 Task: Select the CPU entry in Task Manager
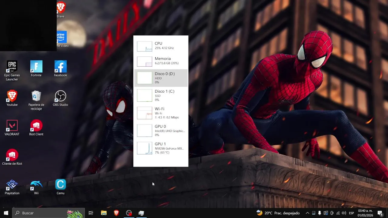click(x=161, y=46)
